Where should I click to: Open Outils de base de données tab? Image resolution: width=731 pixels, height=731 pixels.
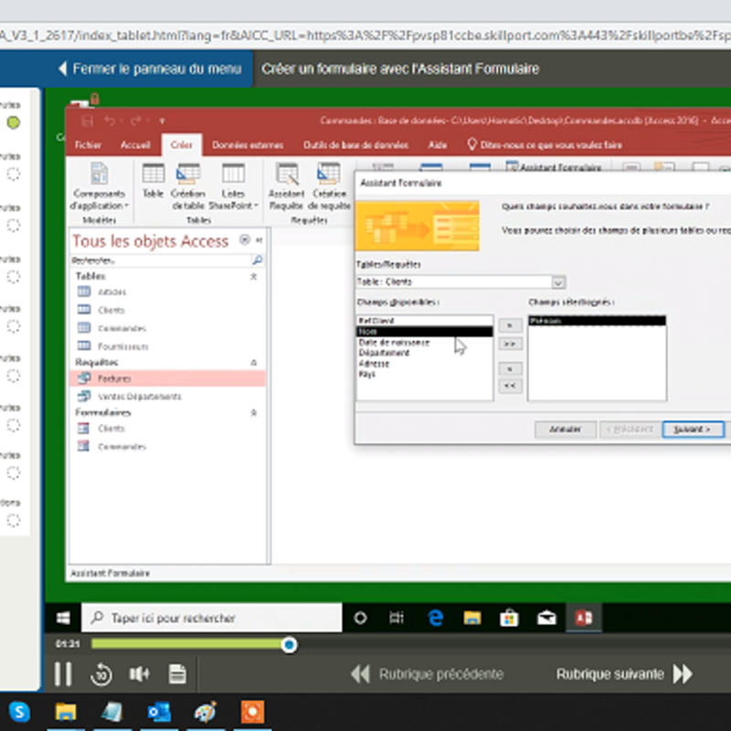click(355, 145)
